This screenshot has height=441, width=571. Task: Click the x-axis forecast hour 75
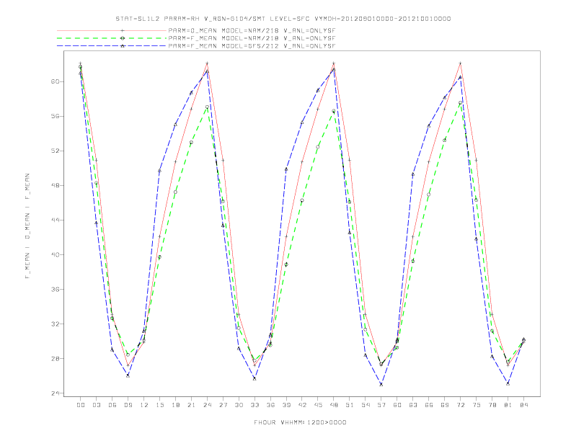(x=477, y=405)
